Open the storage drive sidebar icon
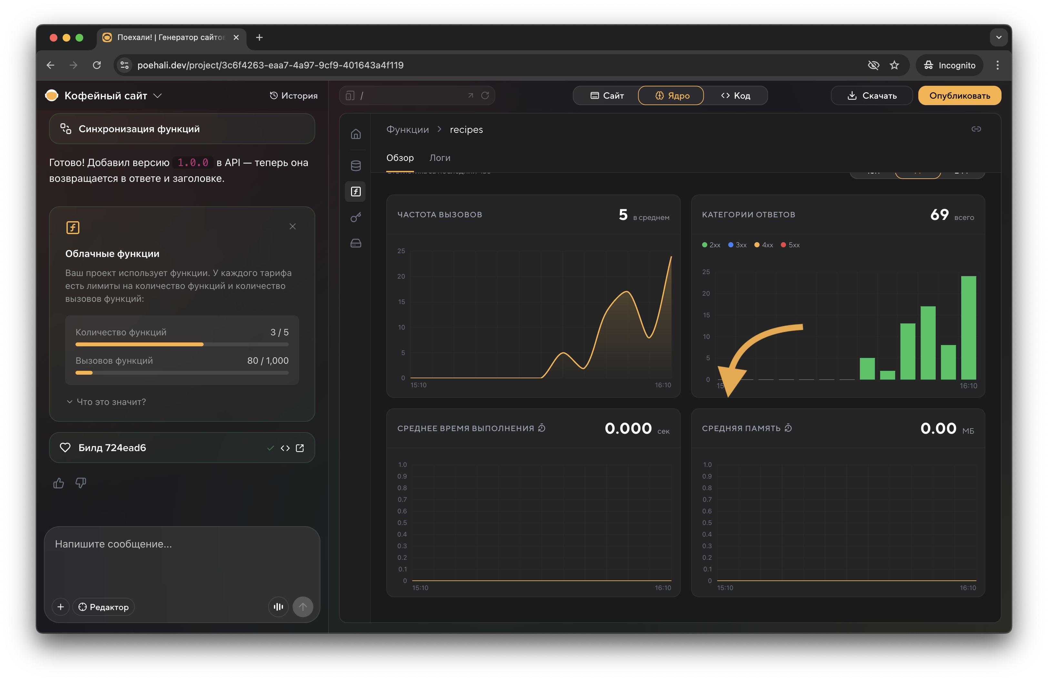The width and height of the screenshot is (1048, 681). click(355, 243)
